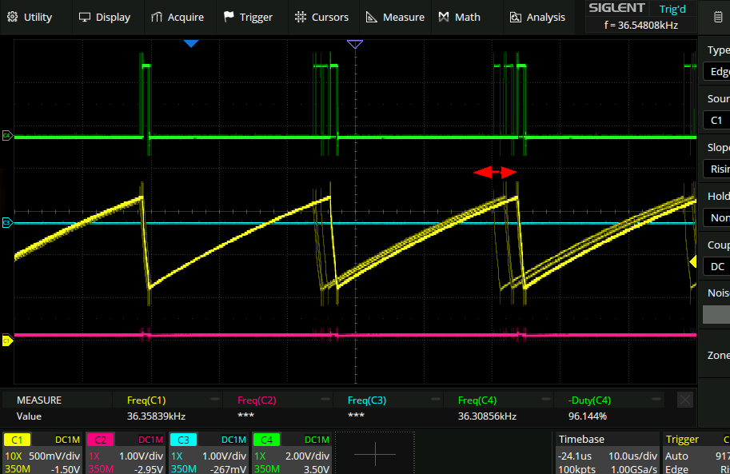Click the Acquire menu icon
The width and height of the screenshot is (730, 474).
click(x=154, y=17)
